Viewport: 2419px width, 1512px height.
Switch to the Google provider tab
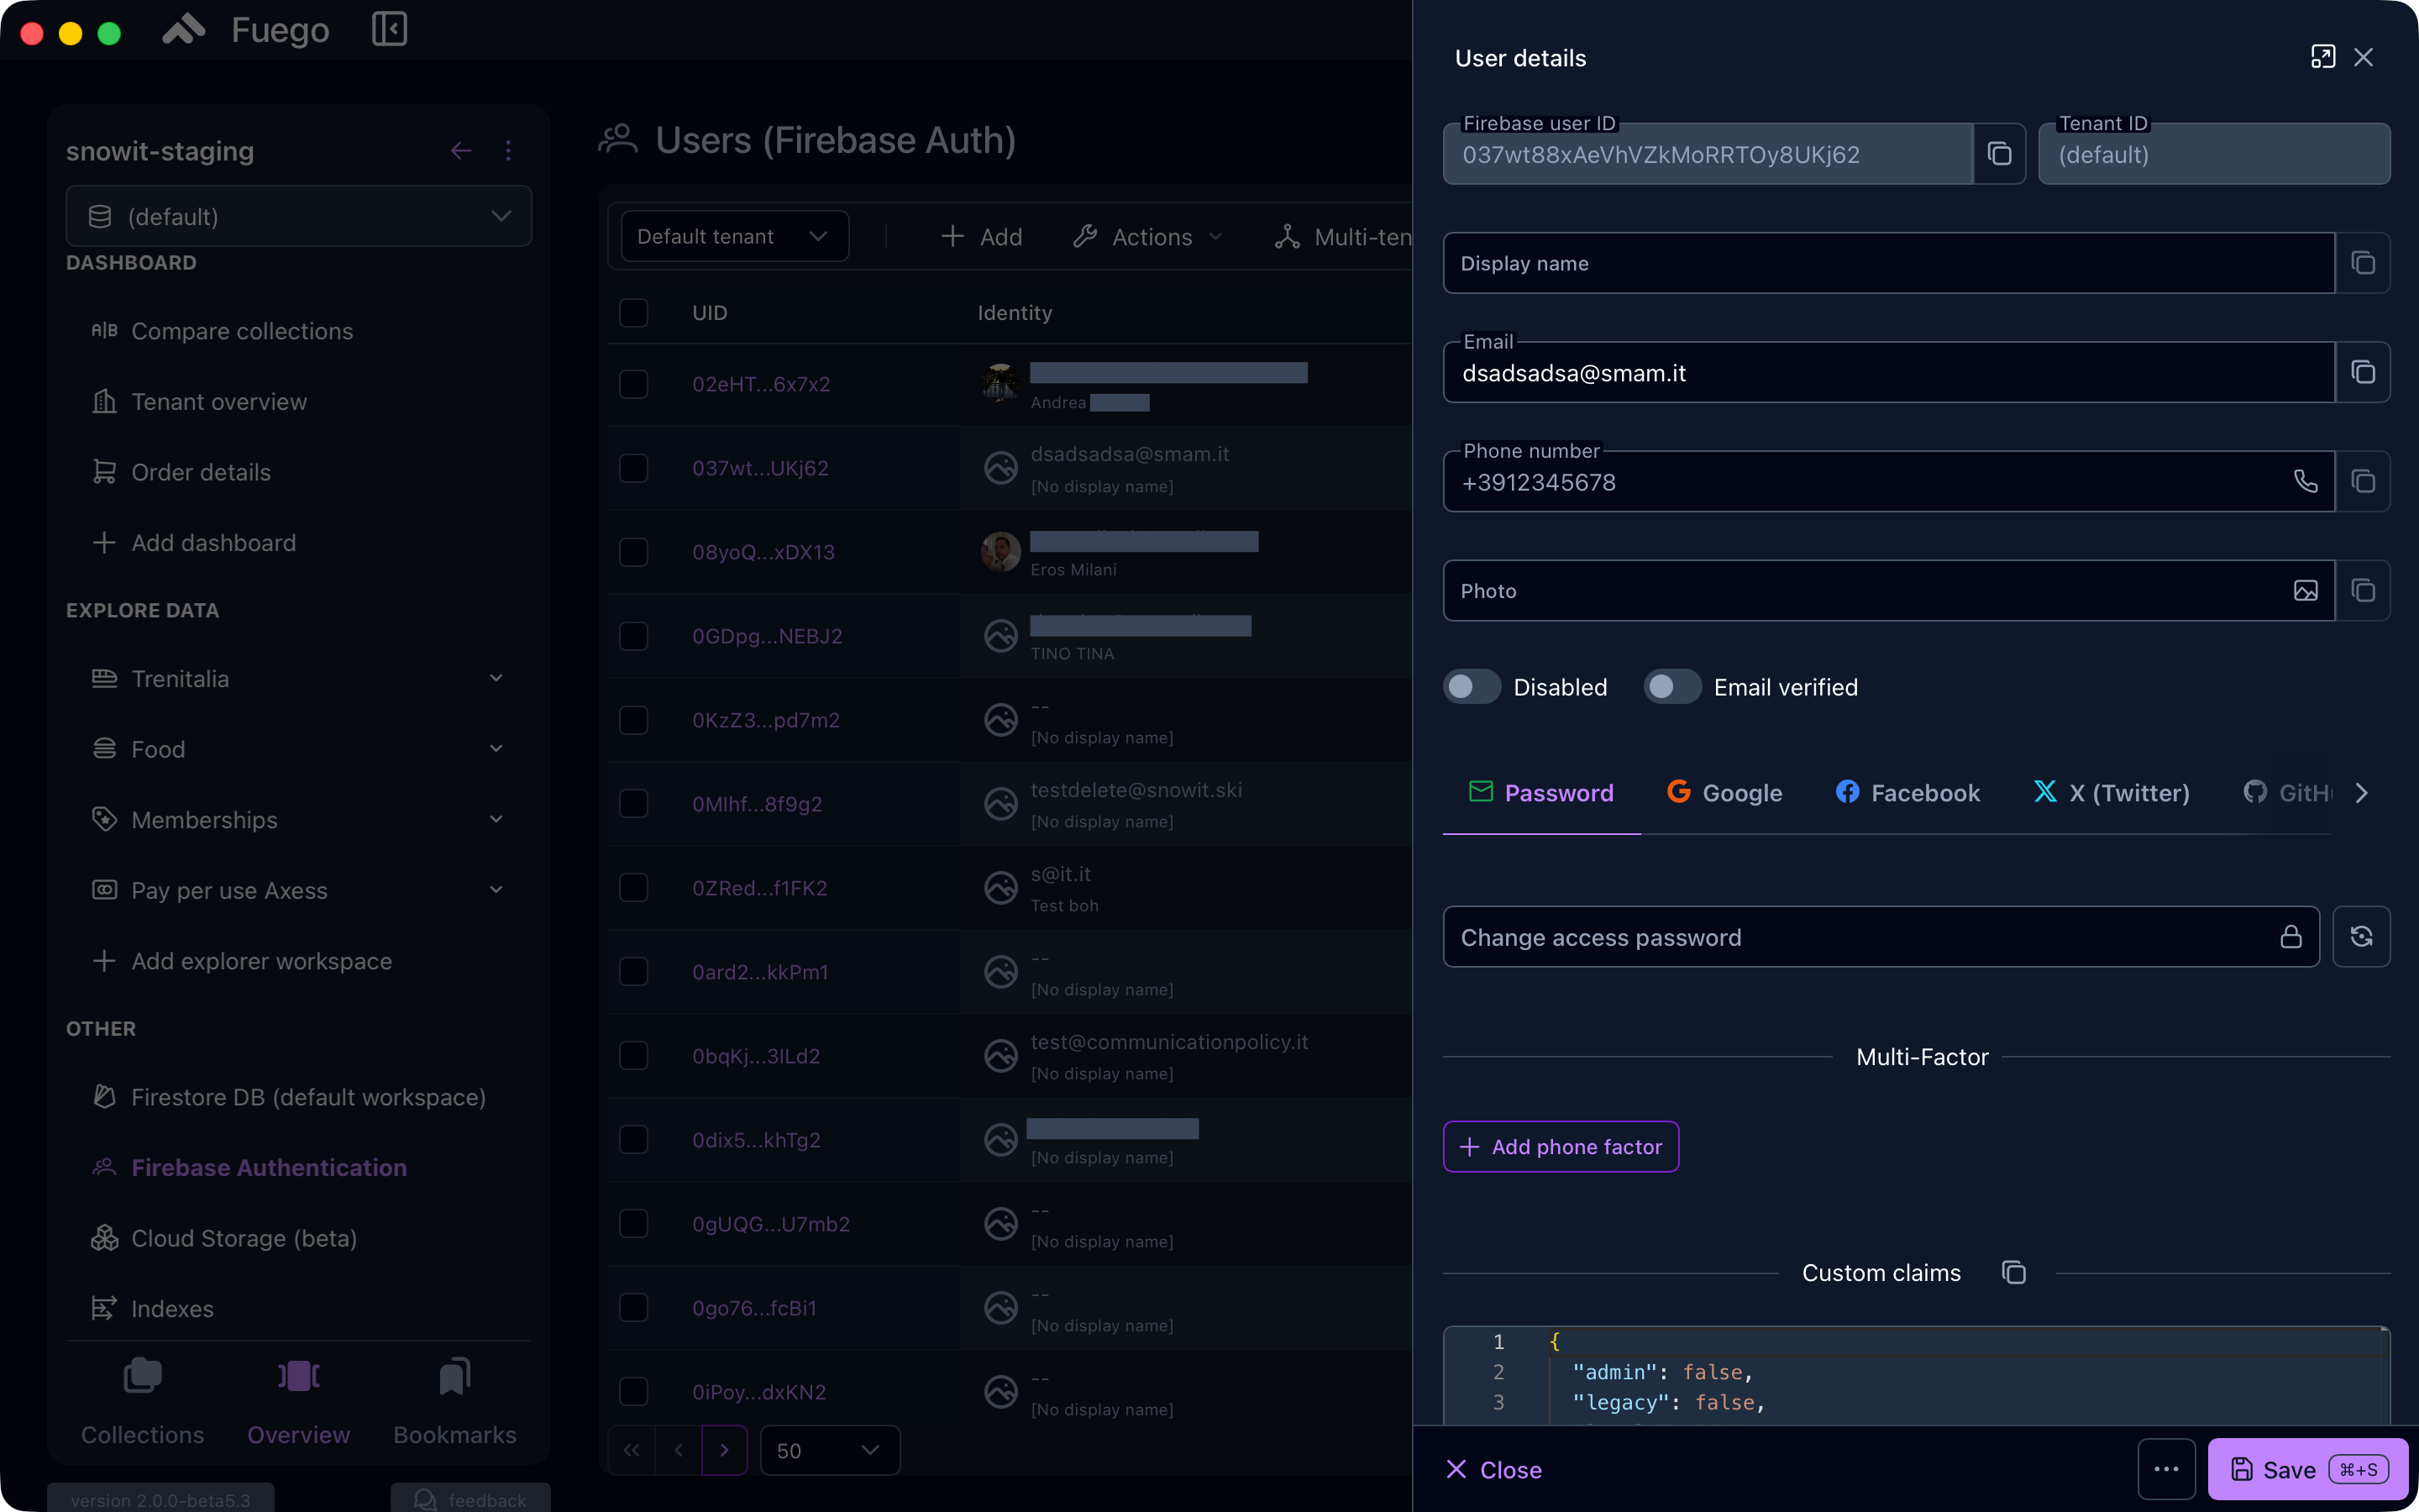[x=1724, y=793]
